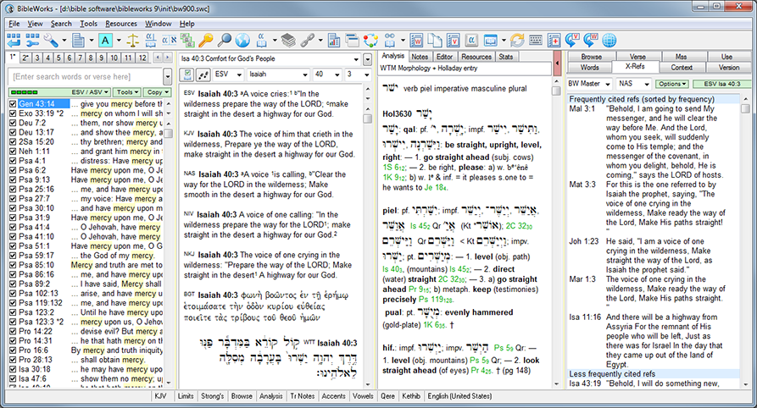Click the search words input field
757x408 pixels.
[x=86, y=77]
